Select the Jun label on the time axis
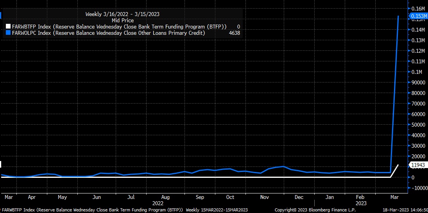 pos(97,197)
